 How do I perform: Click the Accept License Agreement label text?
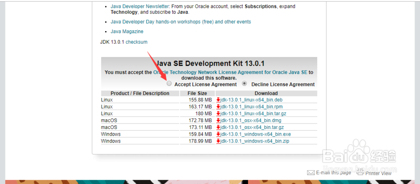[x=205, y=84]
